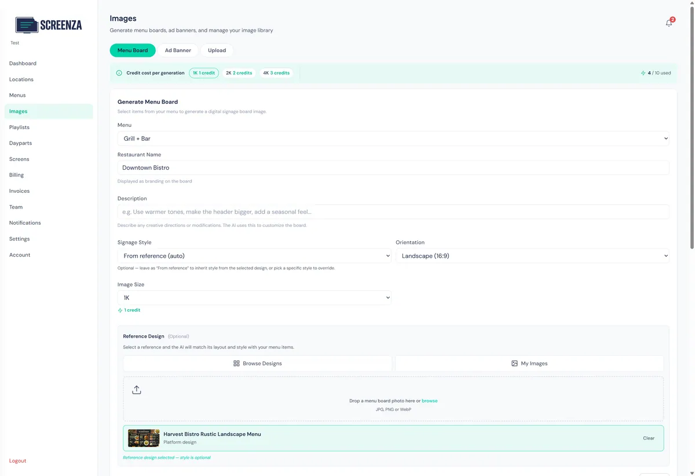Click the browse link in drop zone
This screenshot has height=476, width=695.
(430, 401)
